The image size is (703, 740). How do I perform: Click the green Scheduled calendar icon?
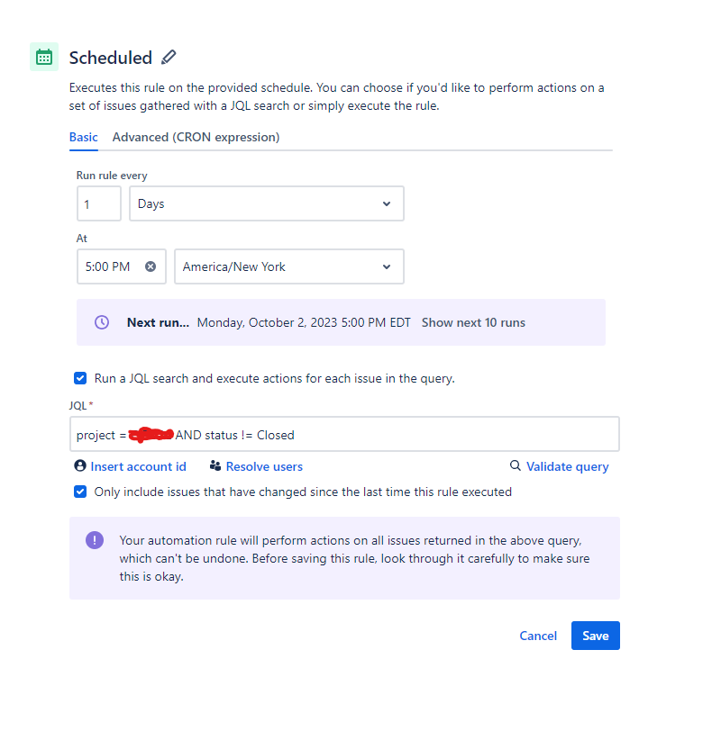(x=44, y=57)
